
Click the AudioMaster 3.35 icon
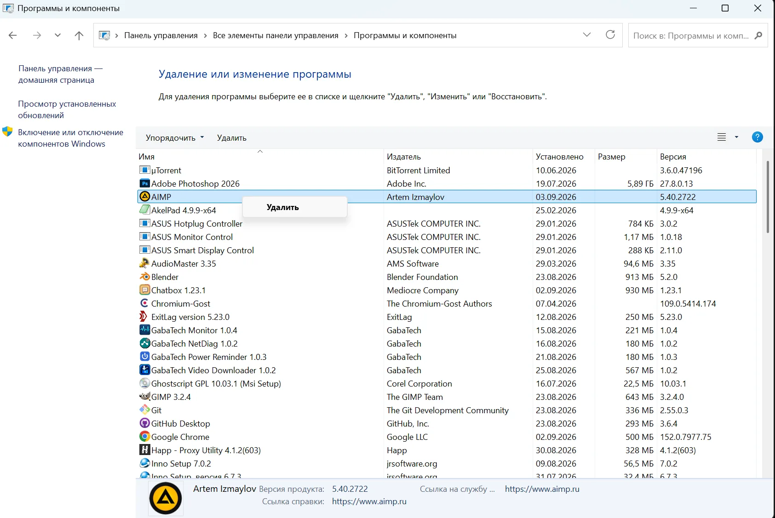pyautogui.click(x=144, y=263)
